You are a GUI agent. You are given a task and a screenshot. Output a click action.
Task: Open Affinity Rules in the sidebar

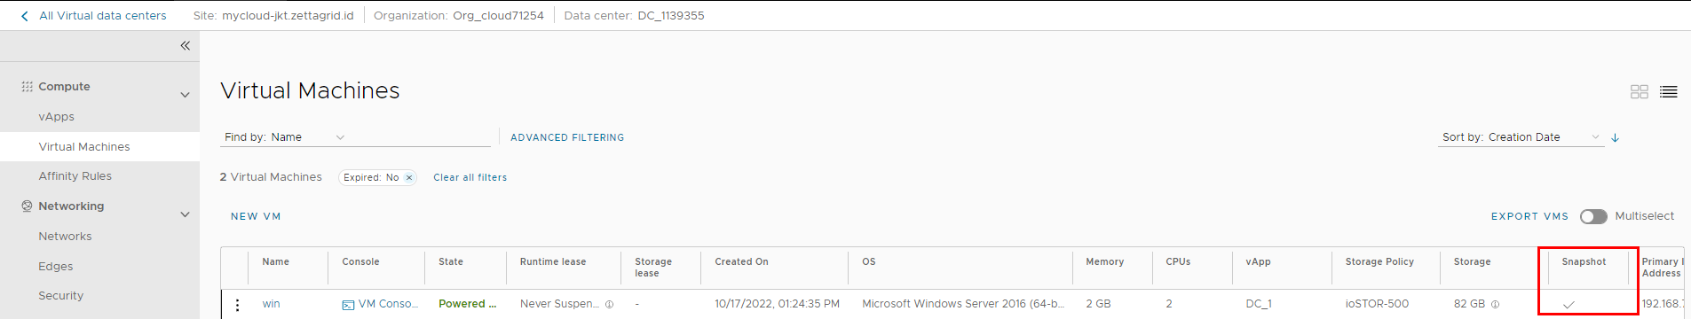(x=75, y=176)
